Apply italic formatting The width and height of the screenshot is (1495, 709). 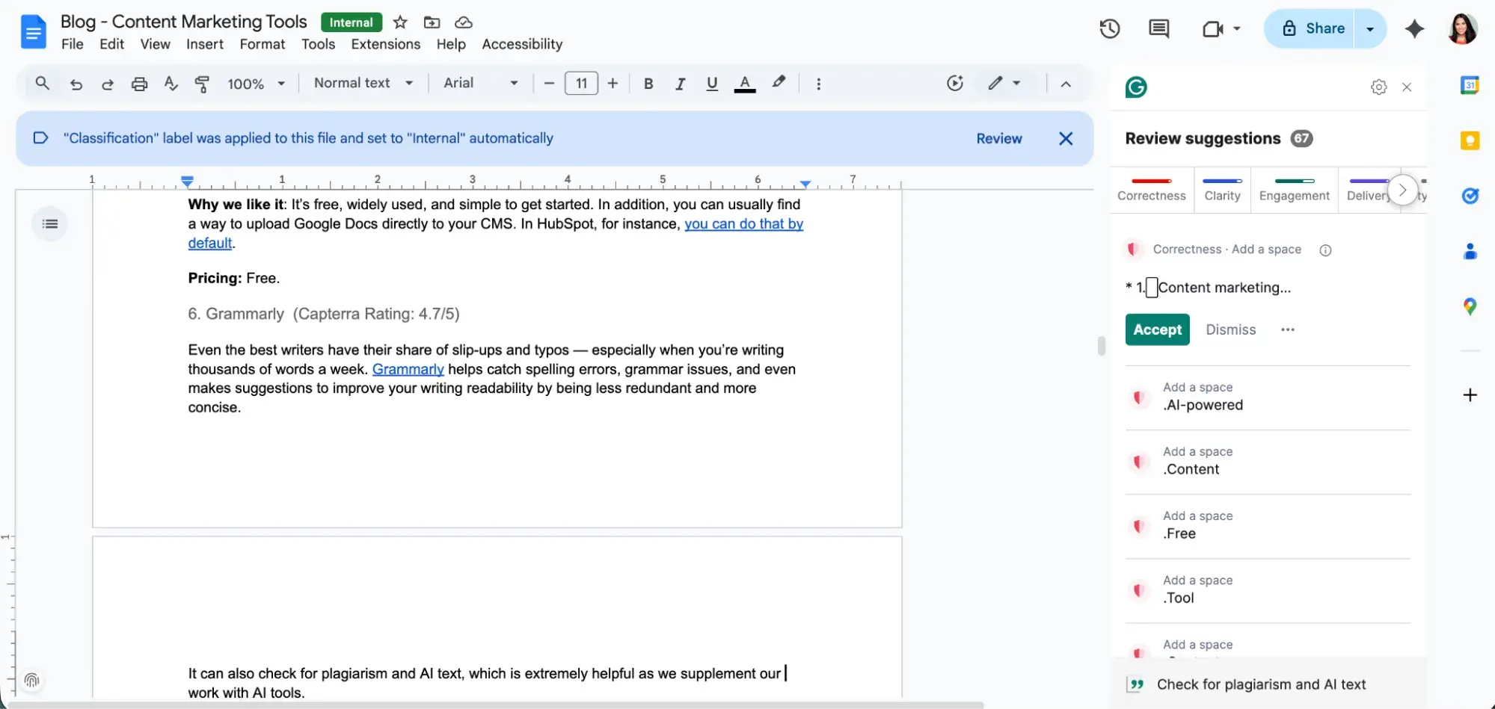tap(680, 83)
